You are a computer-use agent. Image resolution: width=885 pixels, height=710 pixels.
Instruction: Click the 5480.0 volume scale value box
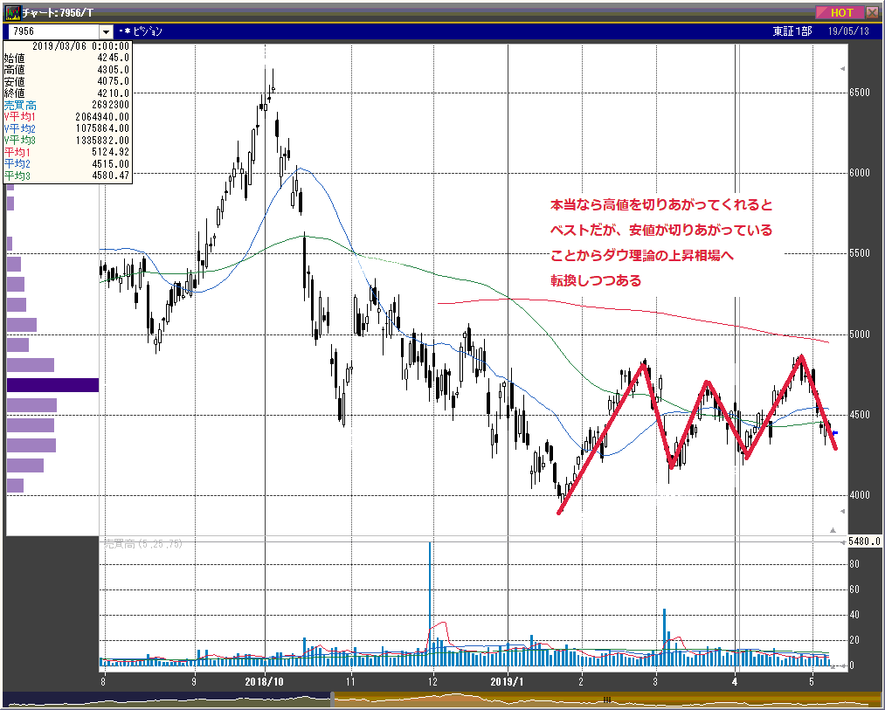(x=863, y=541)
